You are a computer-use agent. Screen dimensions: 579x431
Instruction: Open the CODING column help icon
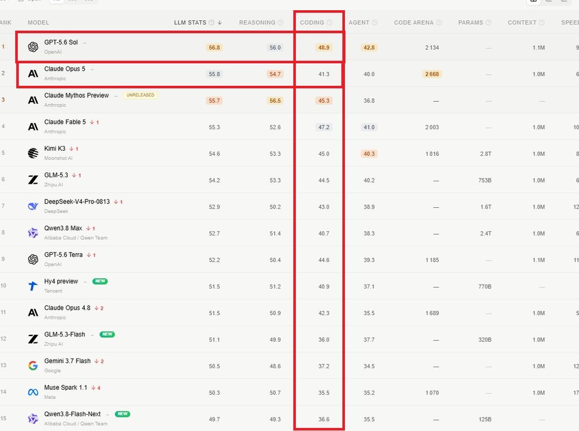(x=330, y=23)
